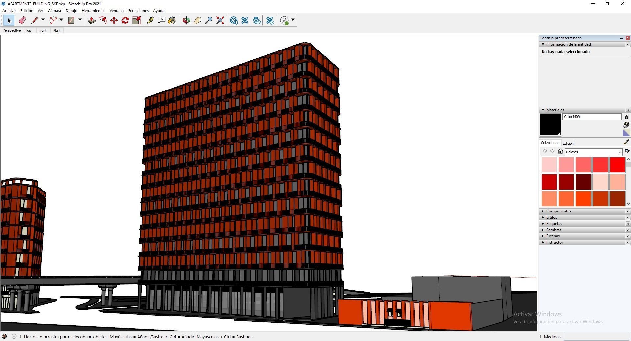Activate the Paint Bucket tool
631x341 pixels.
[x=172, y=20]
